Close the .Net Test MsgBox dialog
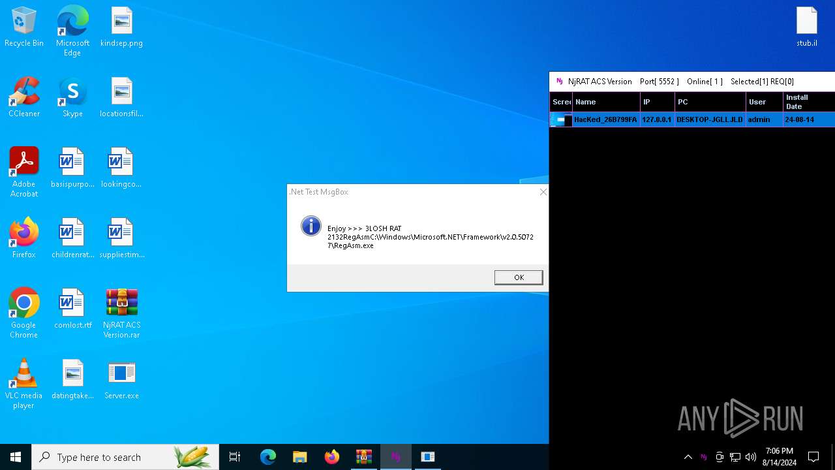This screenshot has width=835, height=470. (x=543, y=192)
